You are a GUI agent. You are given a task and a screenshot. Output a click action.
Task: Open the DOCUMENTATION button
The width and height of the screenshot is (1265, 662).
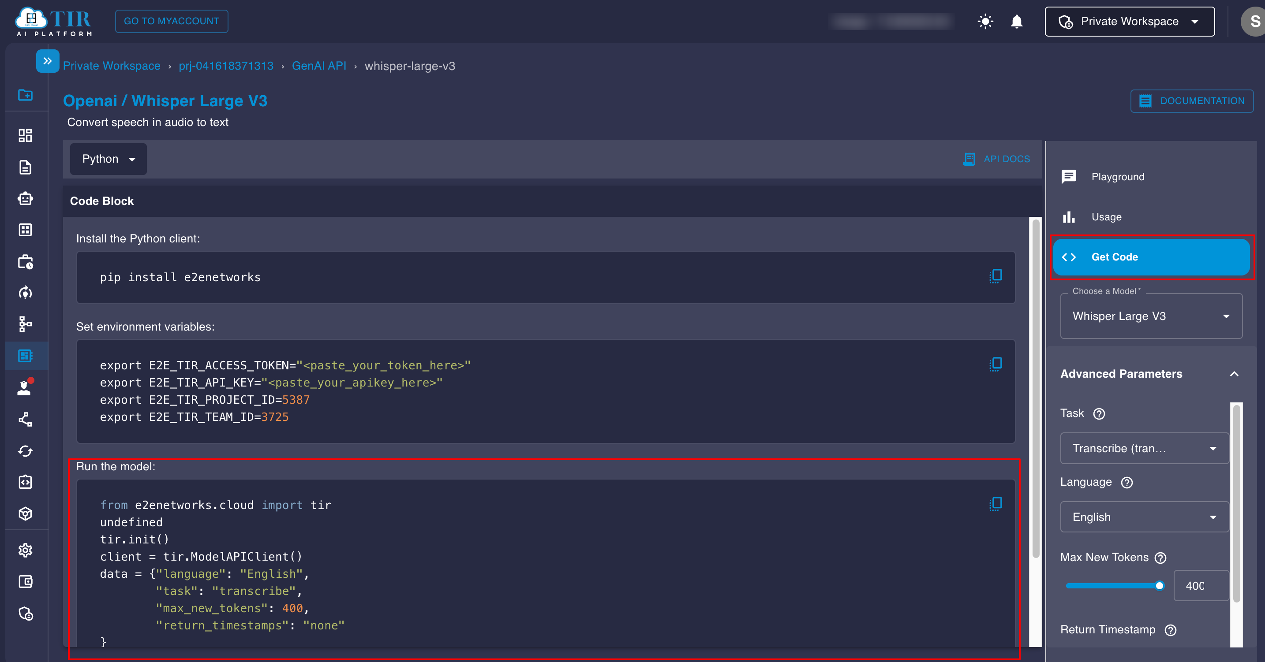1191,101
